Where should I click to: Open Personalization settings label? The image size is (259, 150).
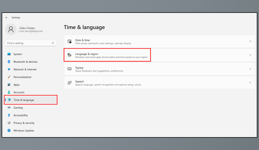(22, 77)
